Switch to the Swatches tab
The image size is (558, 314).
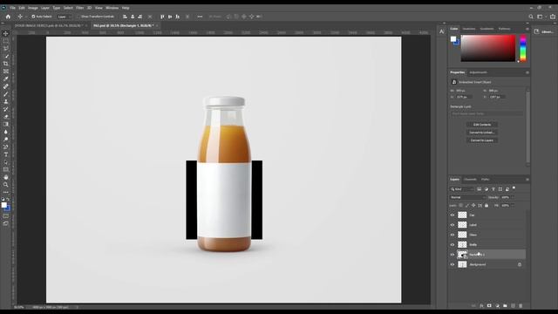coord(469,29)
